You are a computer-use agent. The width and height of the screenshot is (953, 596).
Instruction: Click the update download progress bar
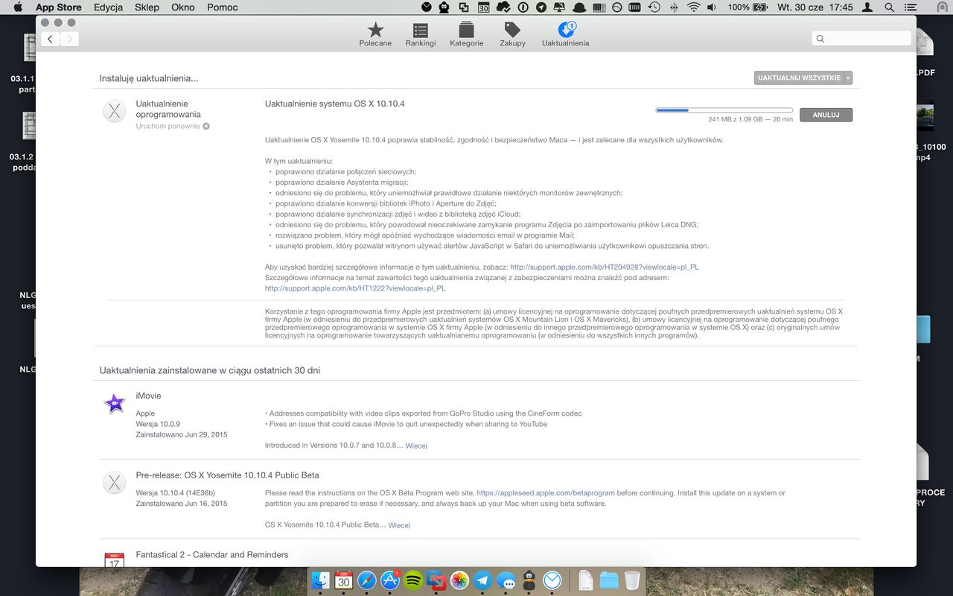pyautogui.click(x=724, y=110)
